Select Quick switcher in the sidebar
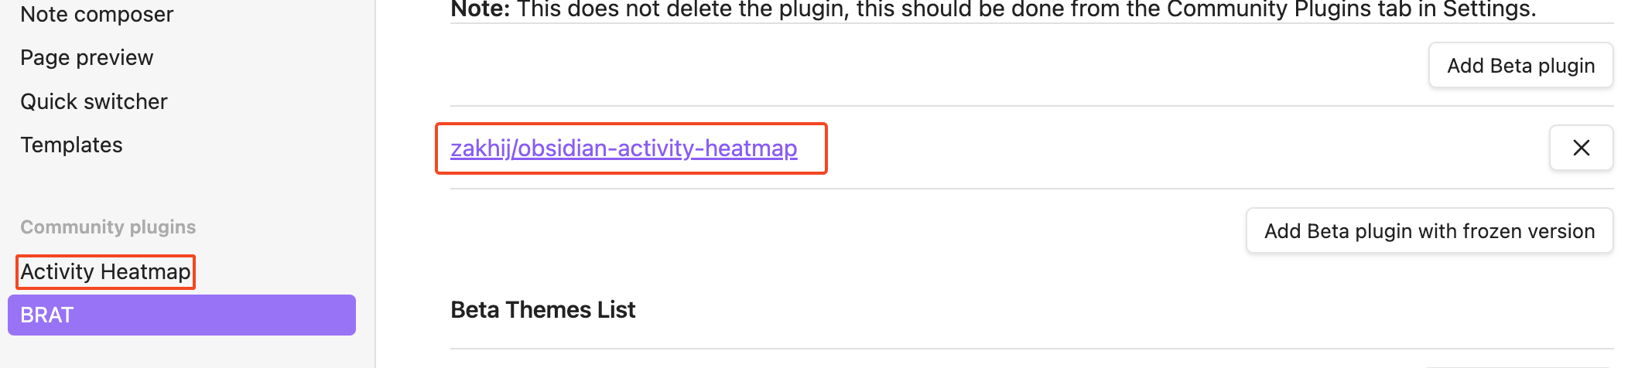This screenshot has height=368, width=1645. tap(94, 101)
